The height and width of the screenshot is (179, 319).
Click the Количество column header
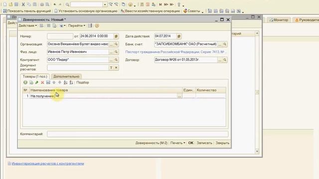tap(211, 90)
